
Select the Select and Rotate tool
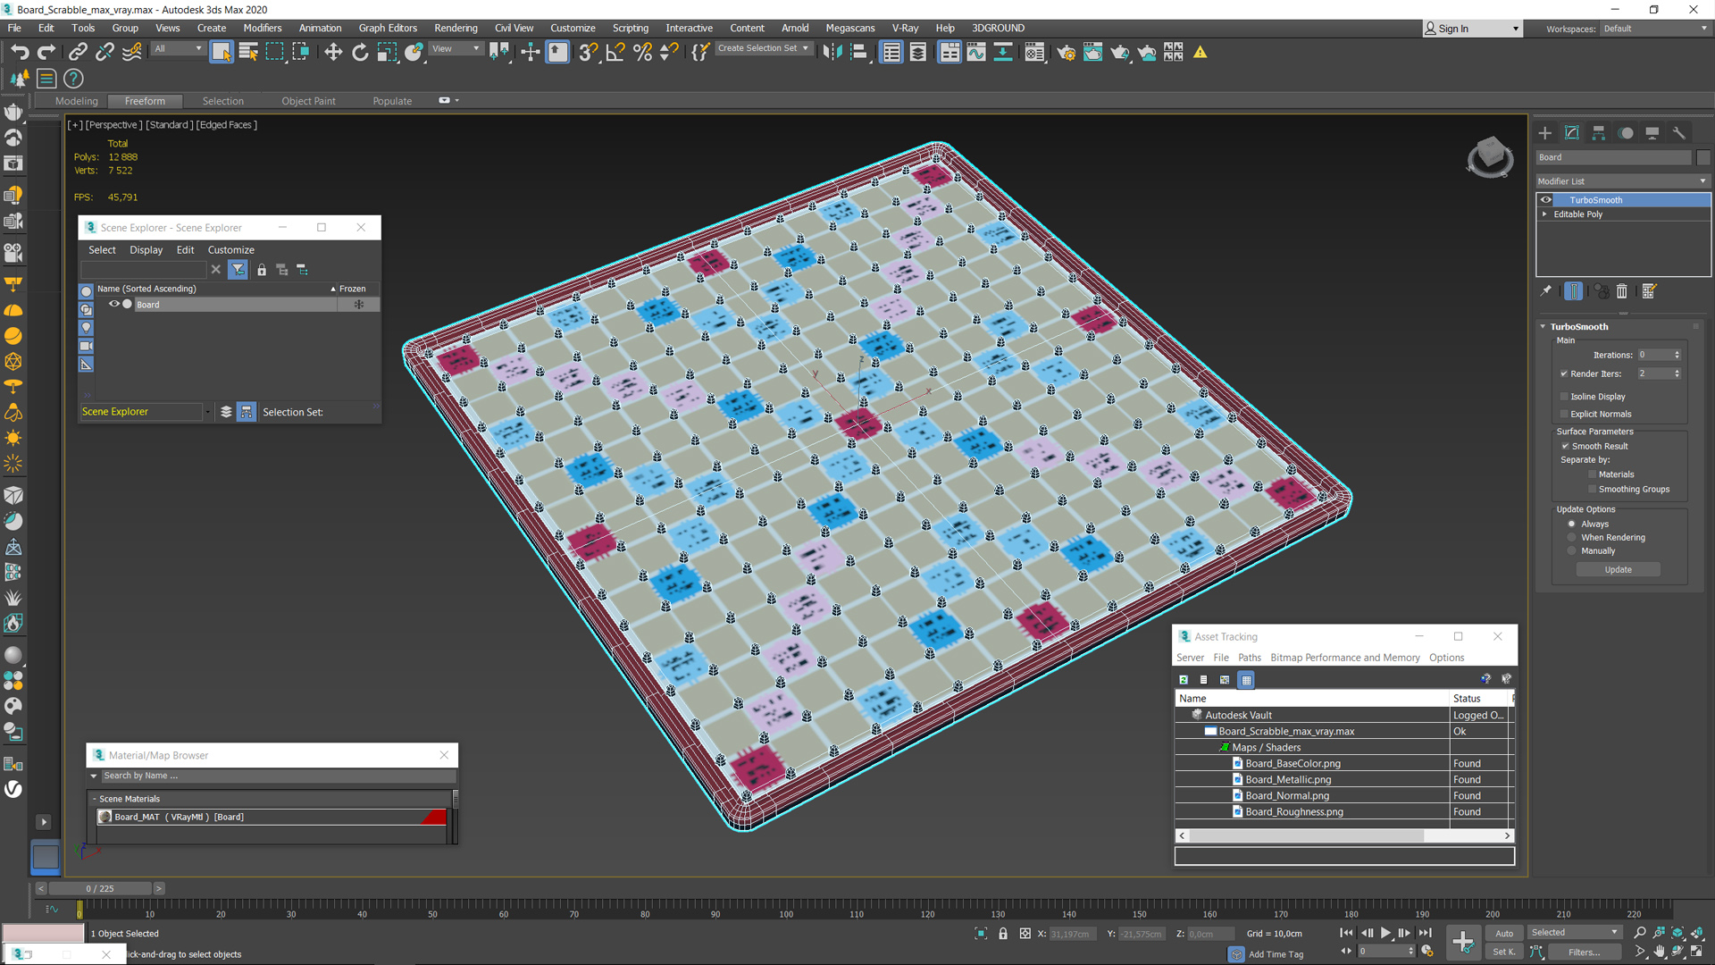[360, 52]
